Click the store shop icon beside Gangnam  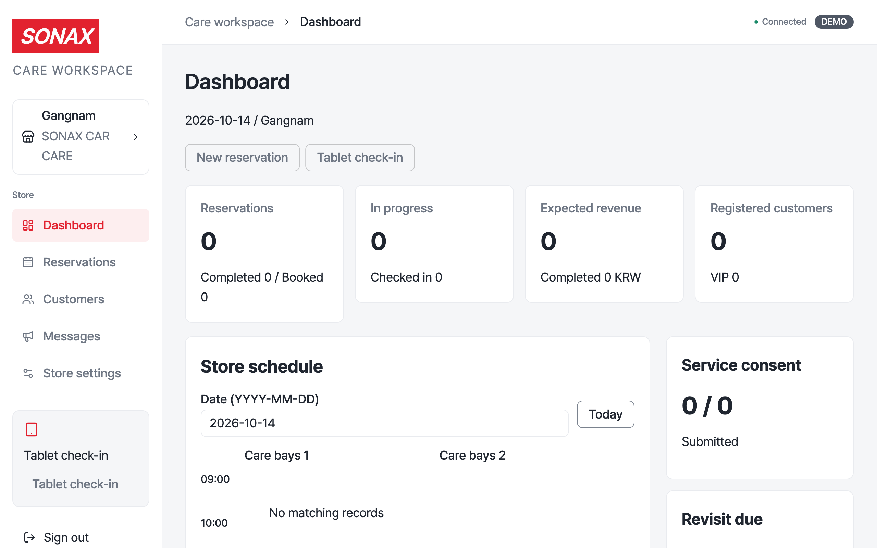coord(28,137)
